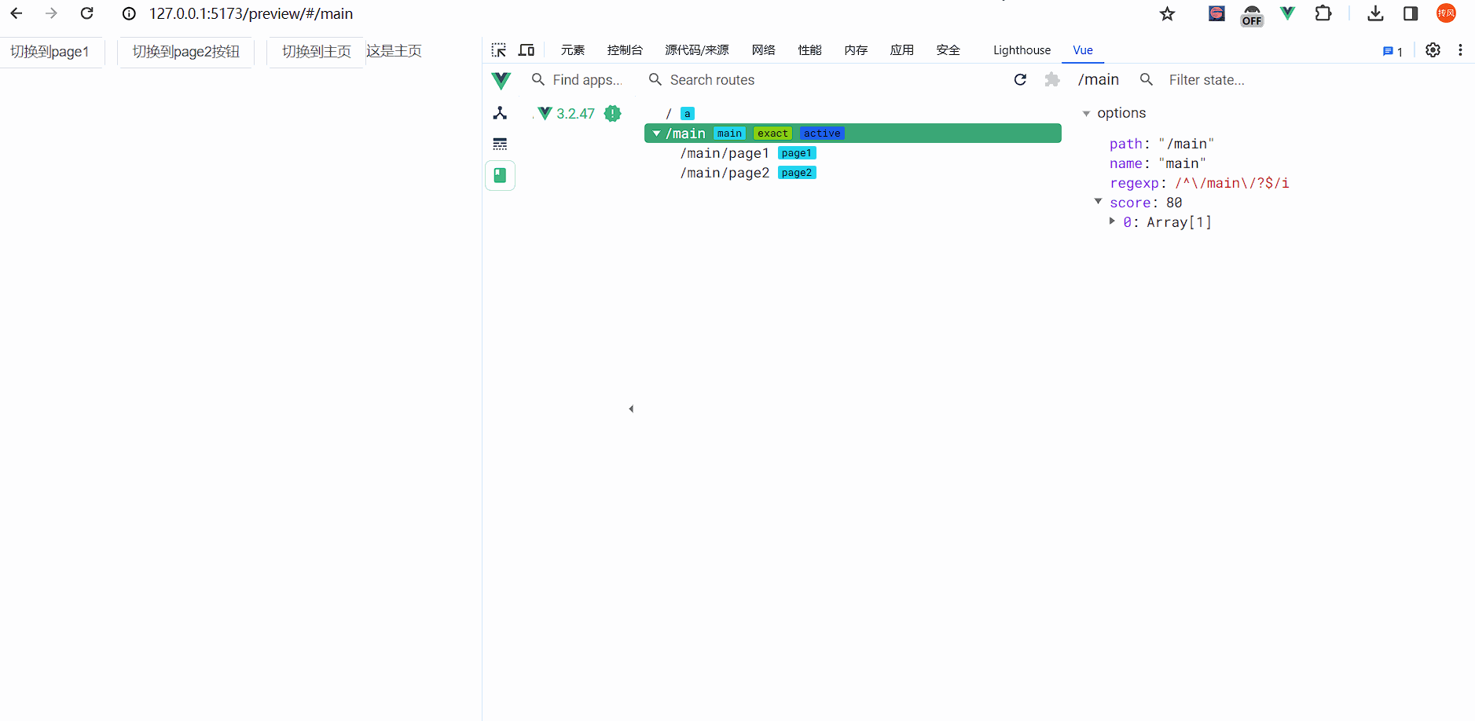Expand the 0: Array[1] entry
Image resolution: width=1475 pixels, height=721 pixels.
point(1112,221)
